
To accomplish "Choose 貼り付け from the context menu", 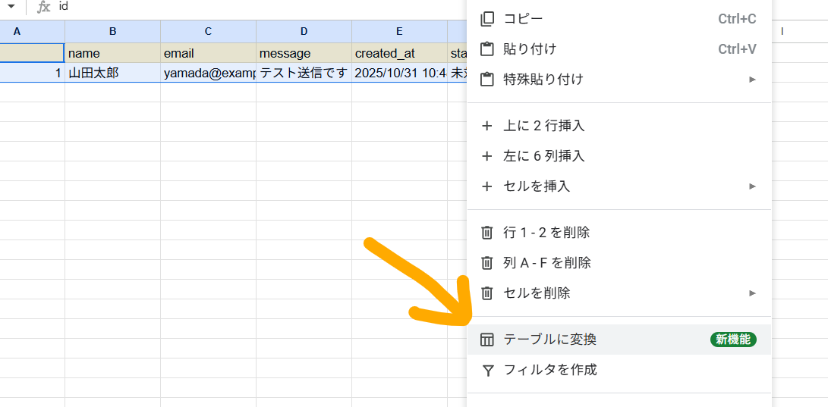I will point(619,49).
